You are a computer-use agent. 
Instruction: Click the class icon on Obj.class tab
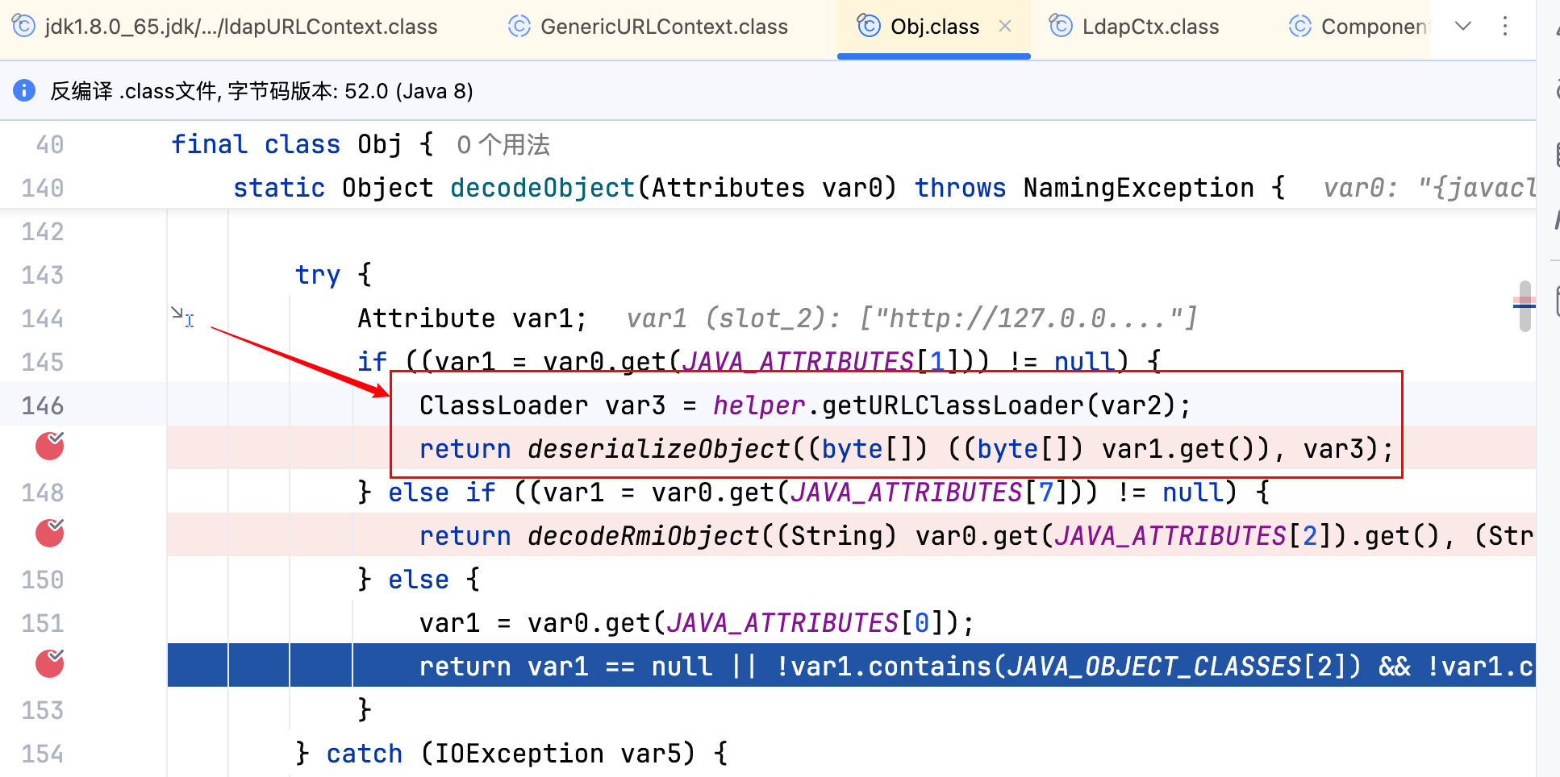(868, 26)
